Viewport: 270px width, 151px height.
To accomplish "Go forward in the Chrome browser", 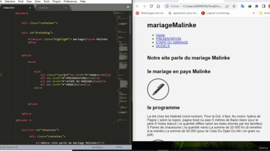I will (144, 6).
